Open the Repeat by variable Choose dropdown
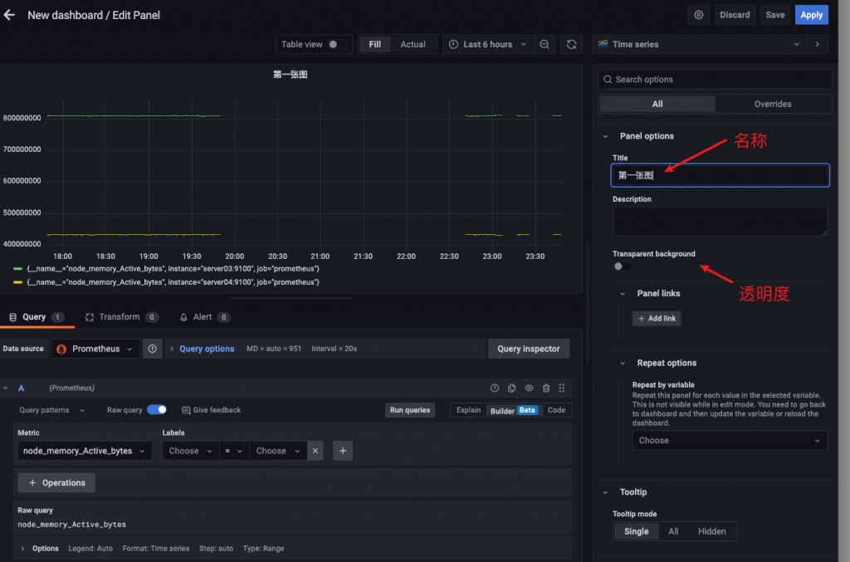Screen dimensions: 850x562 pos(729,441)
